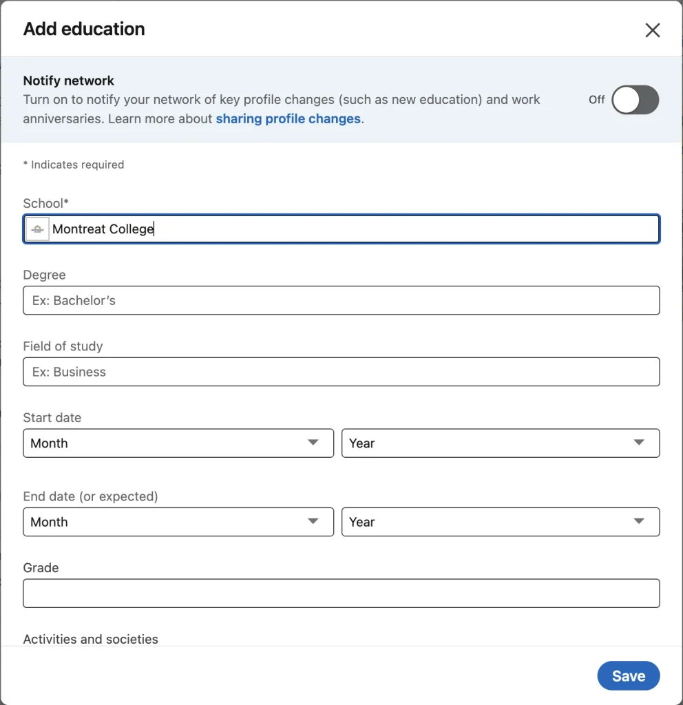683x705 pixels.
Task: Click the Activities and societies label
Action: (x=90, y=639)
